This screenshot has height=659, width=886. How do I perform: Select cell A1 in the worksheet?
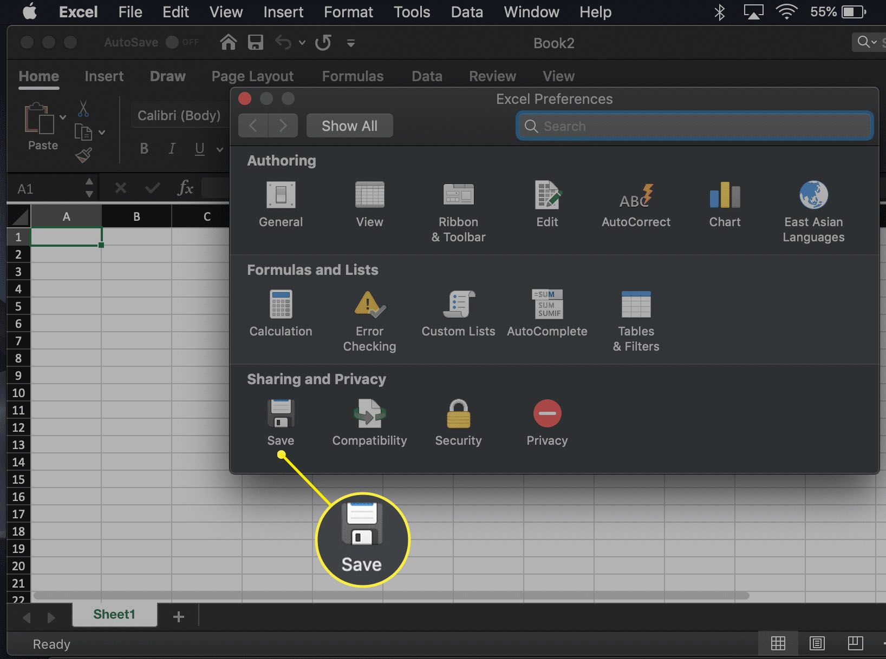[x=66, y=236]
